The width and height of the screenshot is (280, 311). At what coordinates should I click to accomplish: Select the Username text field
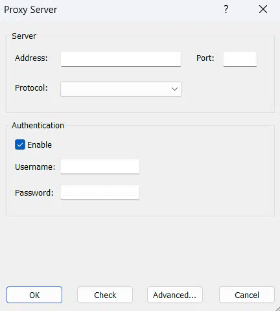[x=100, y=167]
